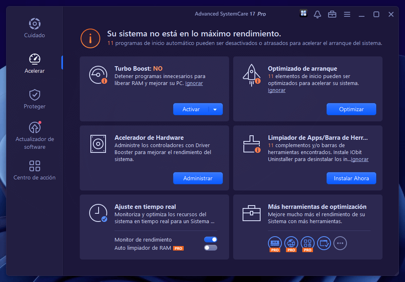Open the window checkmark tool icon
The image size is (405, 282).
coord(324,243)
